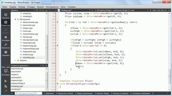The height and width of the screenshot is (96, 172).
Task: Click the # preprocessor directives button
Action: coord(150,10)
